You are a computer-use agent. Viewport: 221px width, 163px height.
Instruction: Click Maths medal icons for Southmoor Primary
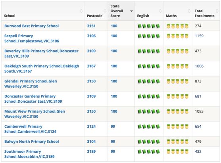click(178, 151)
